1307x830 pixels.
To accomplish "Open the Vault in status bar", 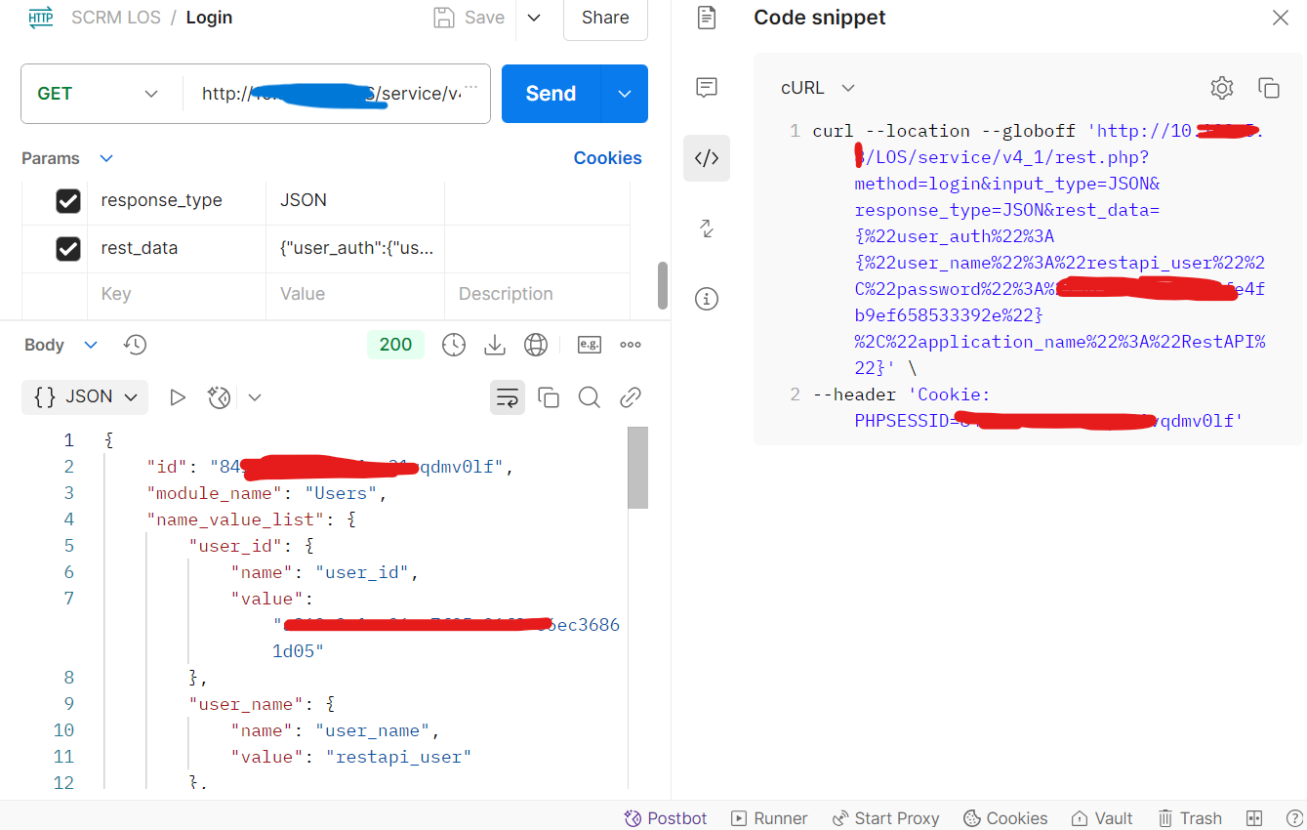I will [1102, 818].
